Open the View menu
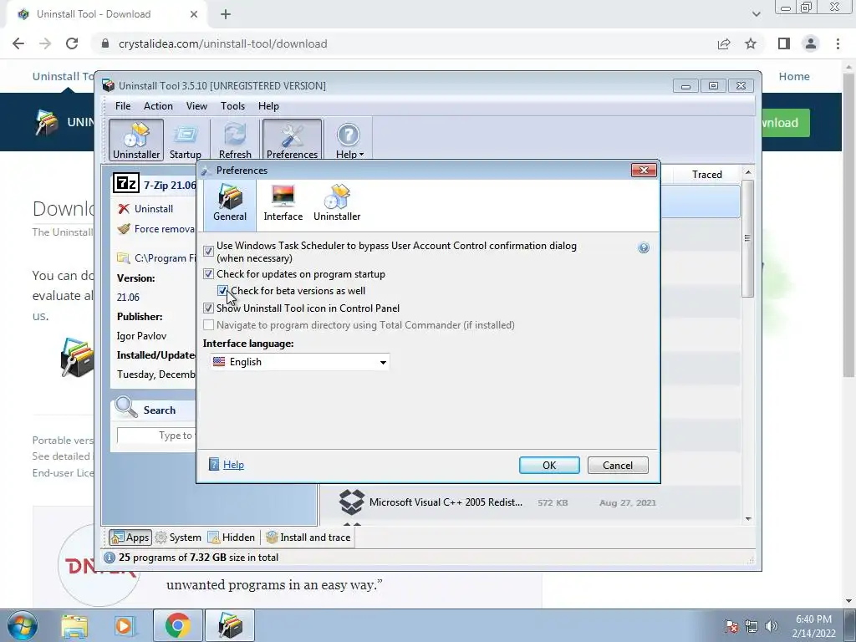 (x=196, y=106)
